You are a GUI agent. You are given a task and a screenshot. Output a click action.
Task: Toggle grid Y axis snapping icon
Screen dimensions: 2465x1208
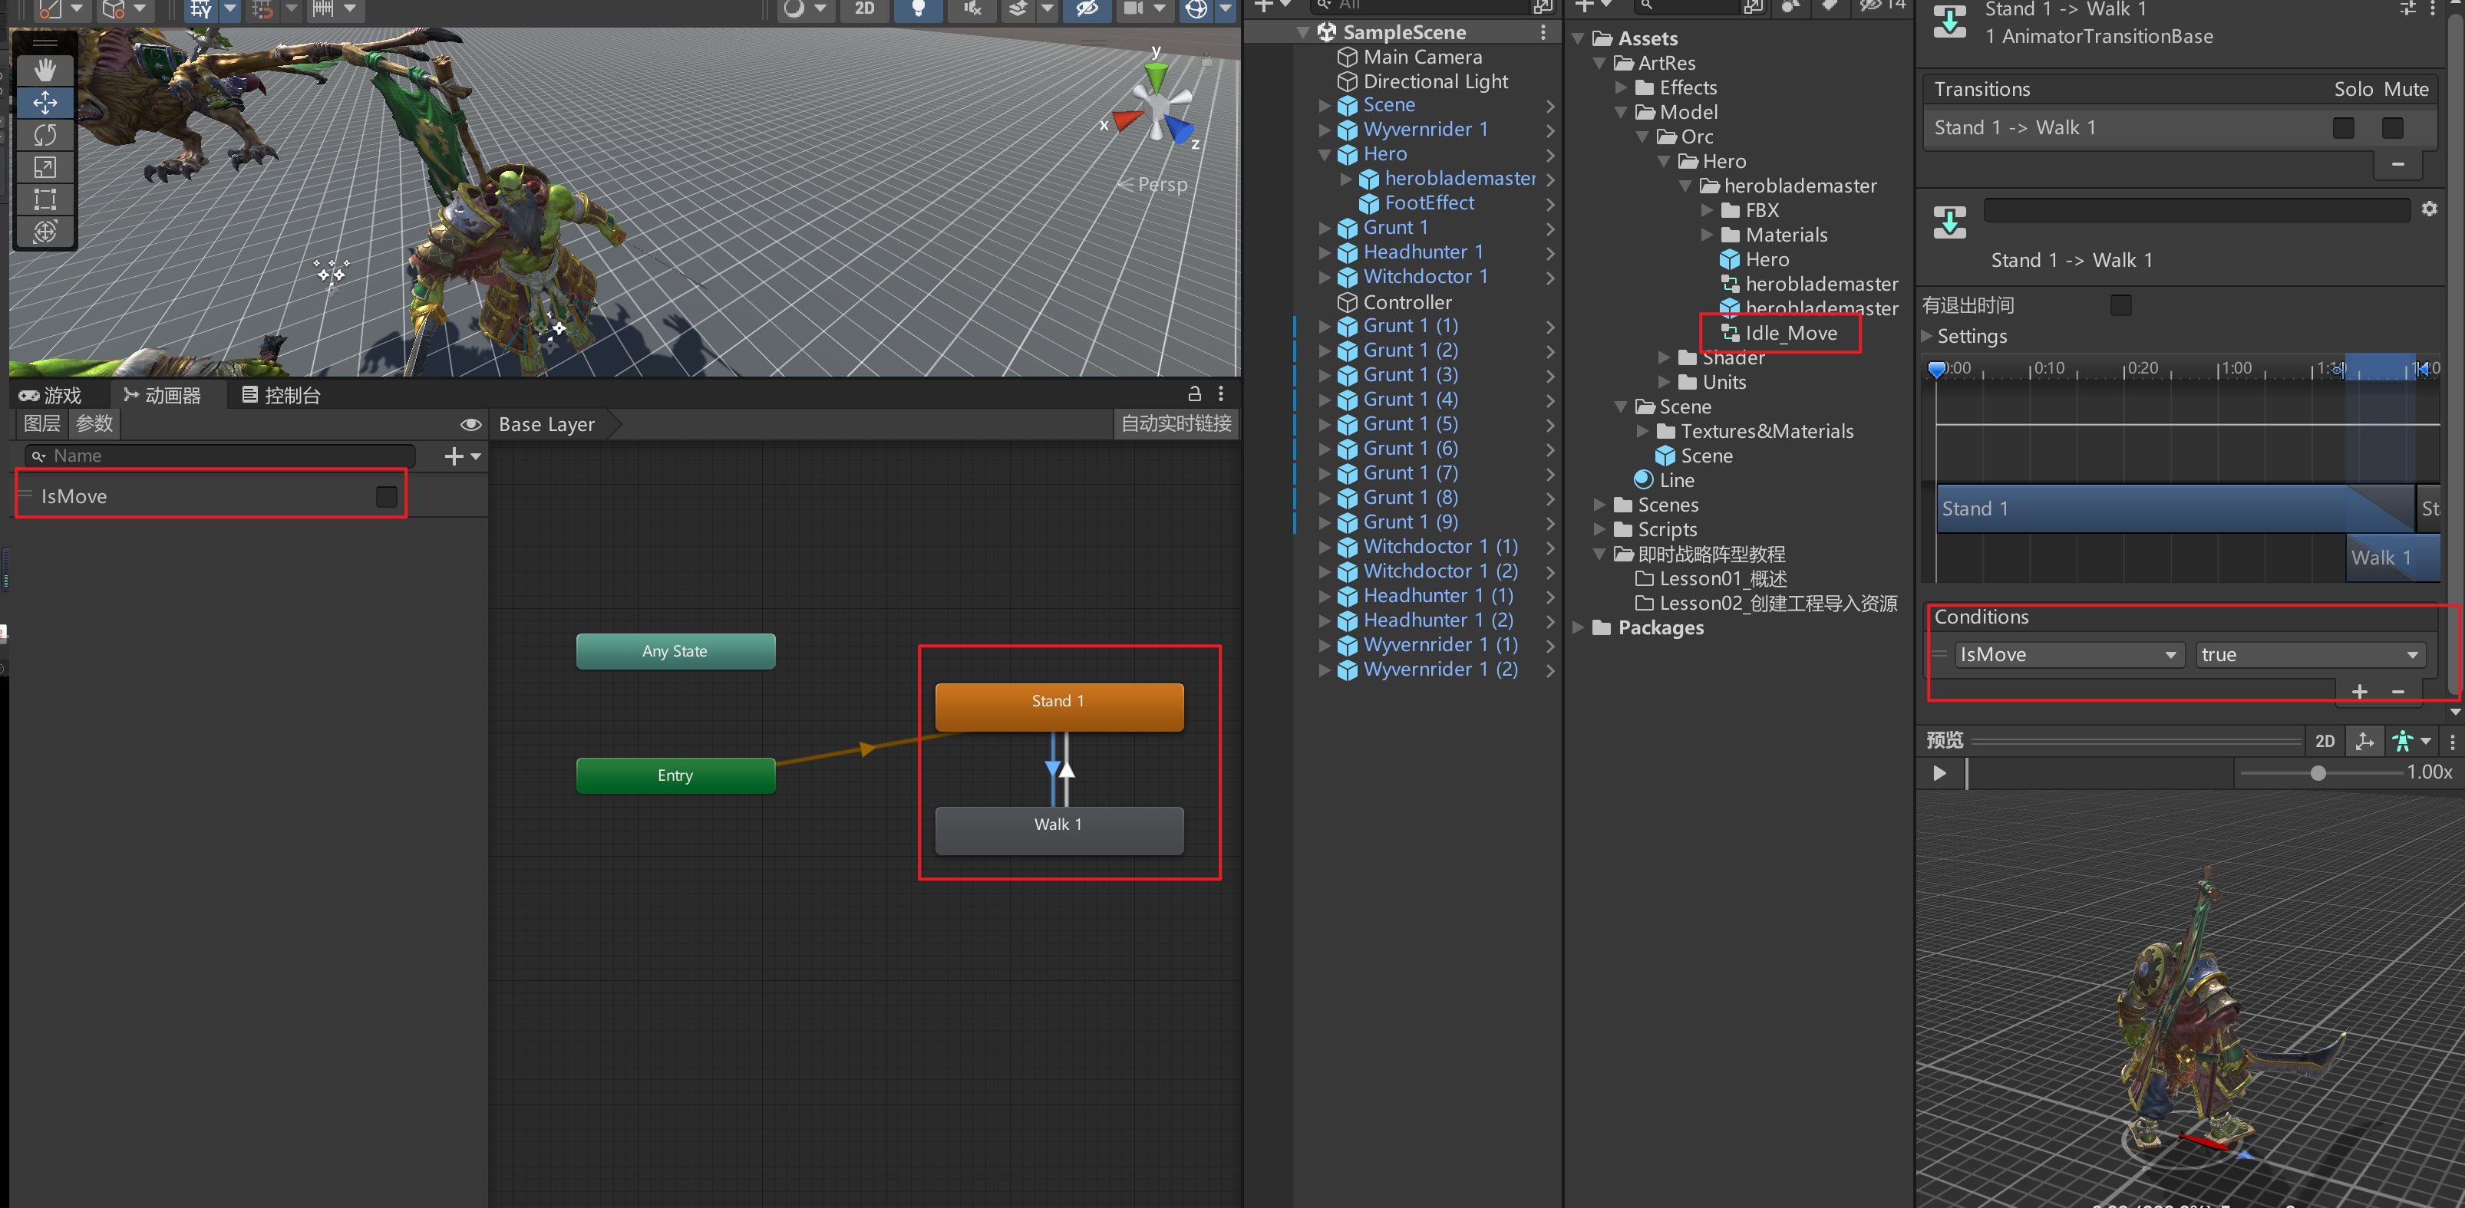pyautogui.click(x=200, y=8)
